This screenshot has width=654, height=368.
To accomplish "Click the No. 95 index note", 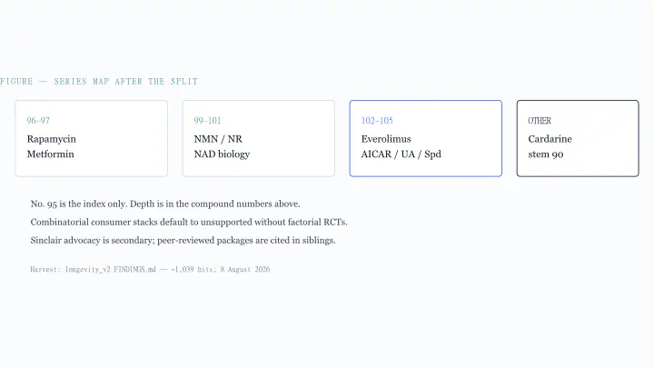I will (x=165, y=204).
